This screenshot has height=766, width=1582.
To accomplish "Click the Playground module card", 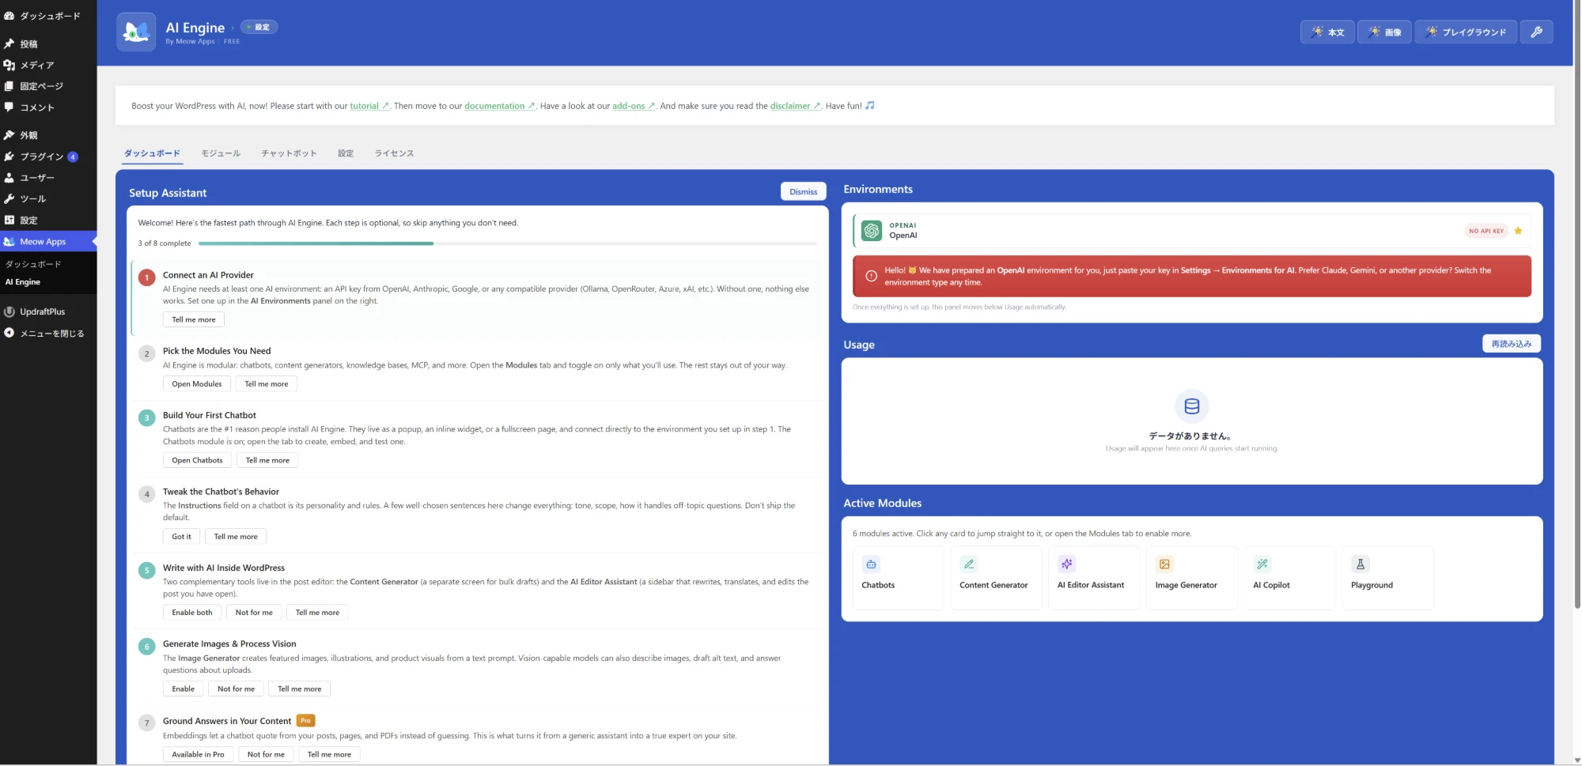I will (1387, 578).
